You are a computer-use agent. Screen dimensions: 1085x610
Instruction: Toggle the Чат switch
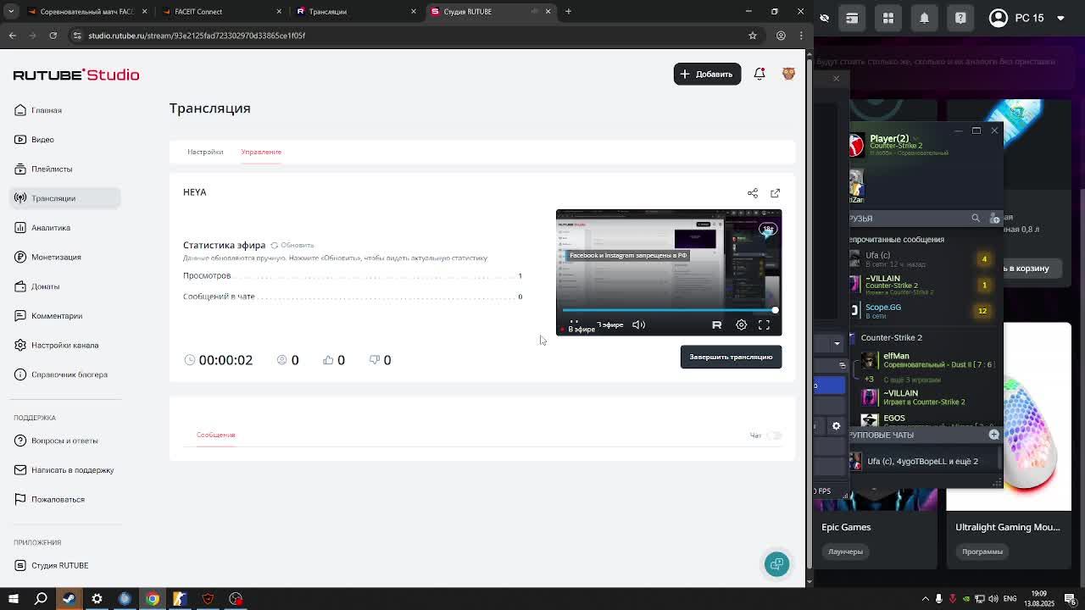[774, 435]
